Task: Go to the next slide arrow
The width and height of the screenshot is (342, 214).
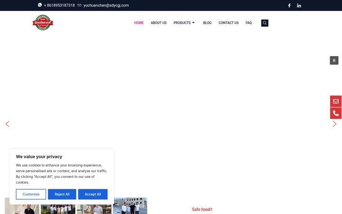Action: (334, 124)
